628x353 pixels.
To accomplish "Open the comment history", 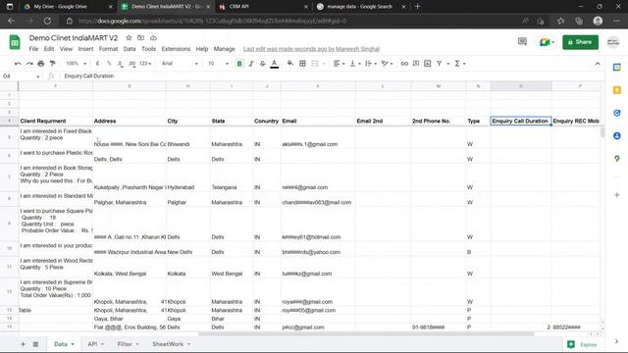I will click(x=522, y=41).
